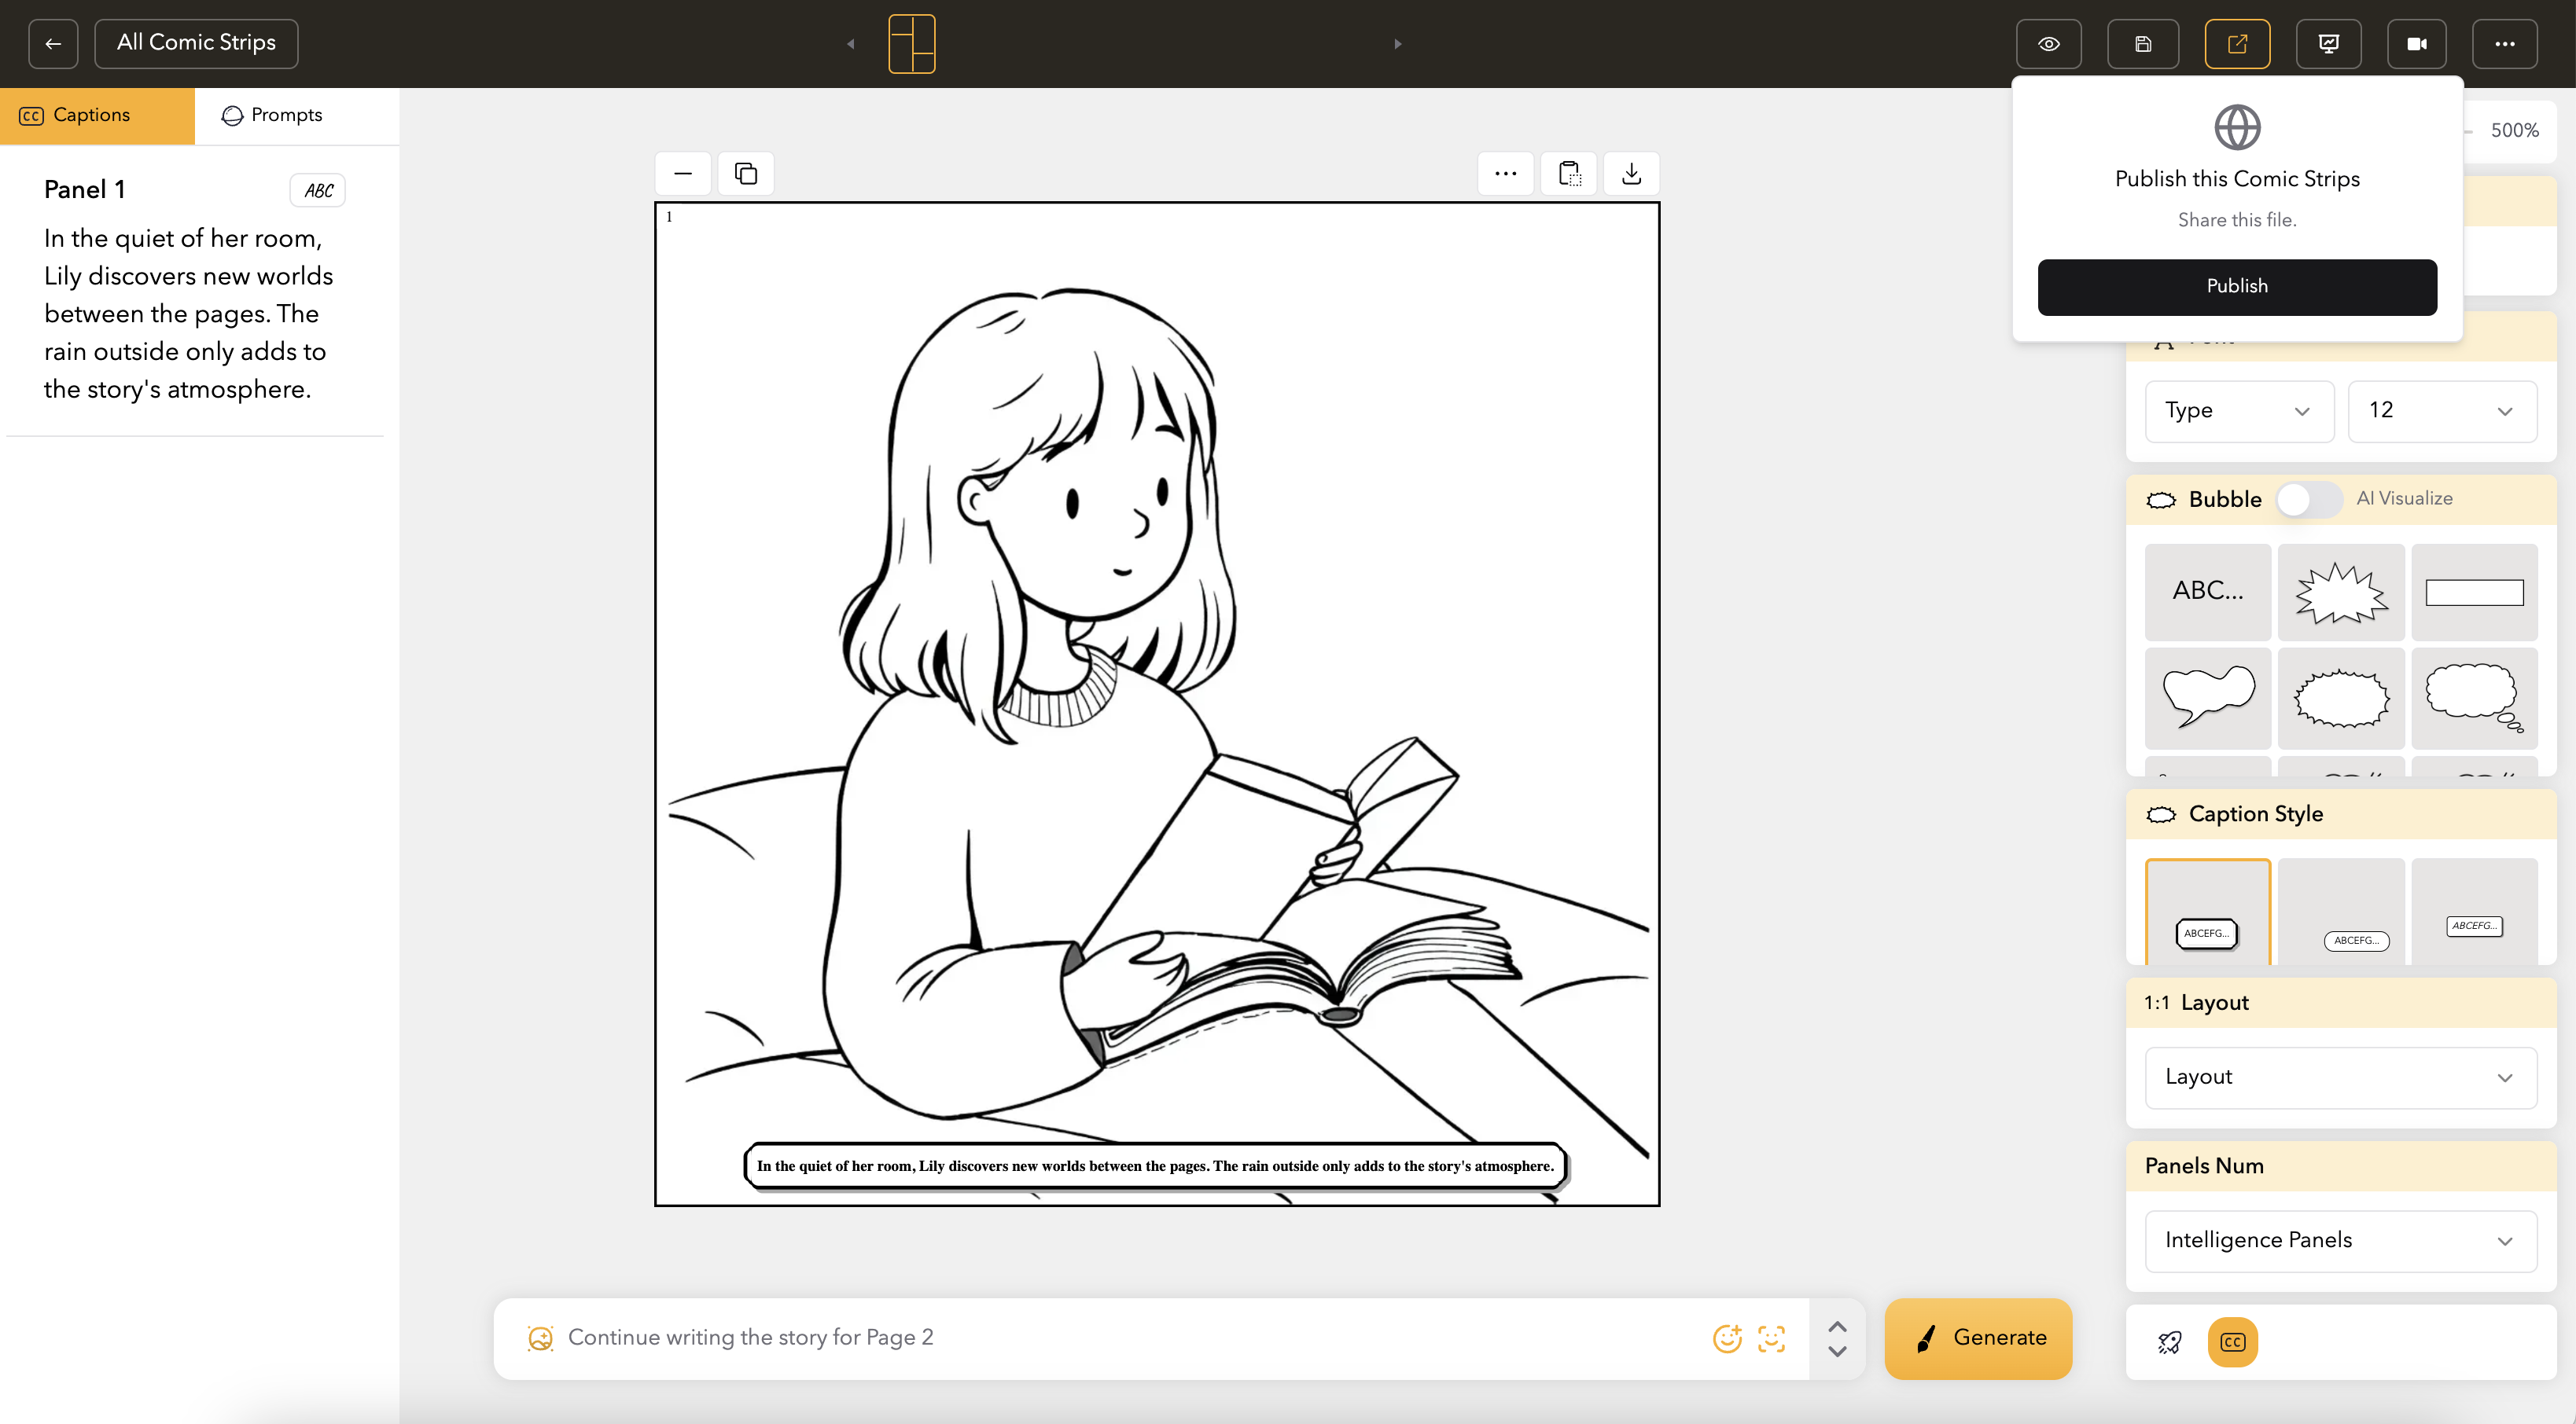The width and height of the screenshot is (2576, 1424).
Task: Click the emoji-plus icon in prompt bar
Action: (x=1727, y=1338)
